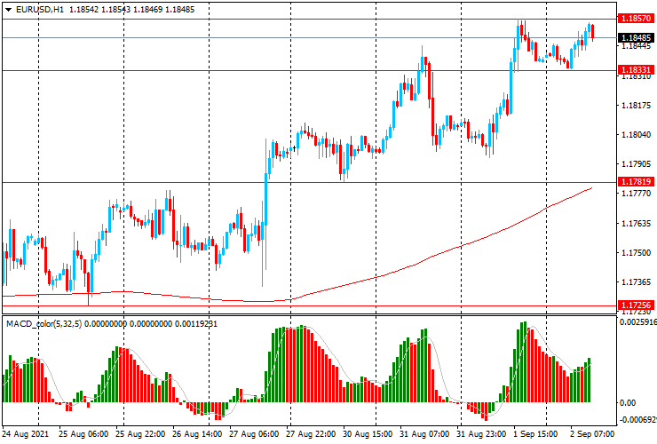Image resolution: width=657 pixels, height=444 pixels.
Task: Click the 26 Aug 14:00 time label
Action: click(197, 434)
